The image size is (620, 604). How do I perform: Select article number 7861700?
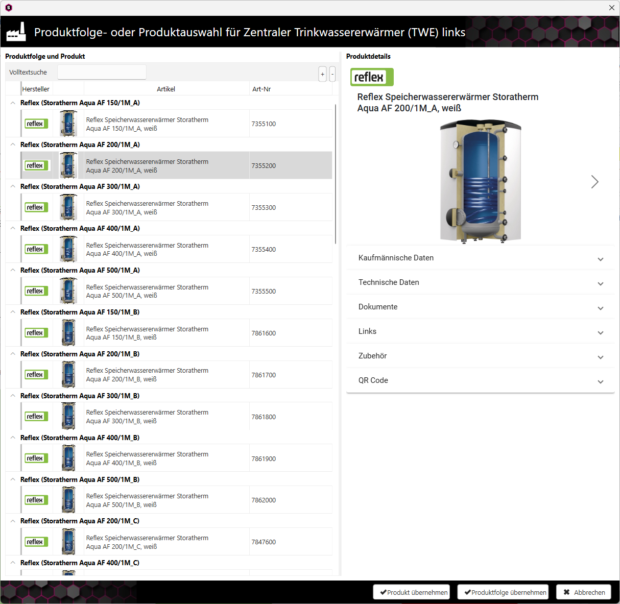click(x=264, y=375)
